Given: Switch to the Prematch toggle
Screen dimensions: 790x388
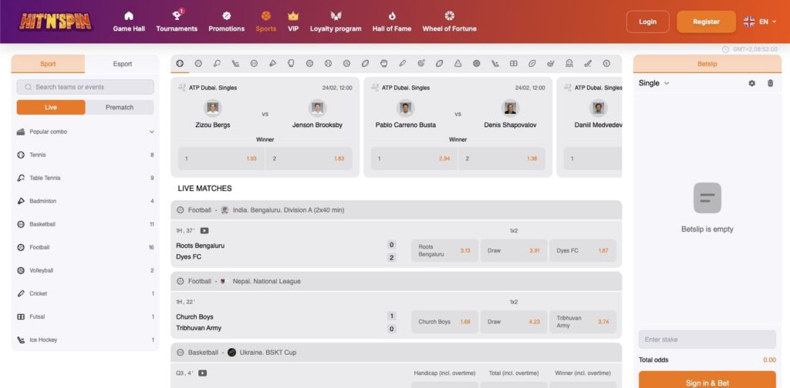Looking at the screenshot, I should pos(120,108).
